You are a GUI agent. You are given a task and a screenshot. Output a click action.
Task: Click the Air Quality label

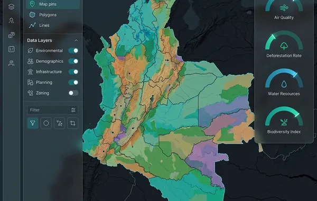pos(284,17)
